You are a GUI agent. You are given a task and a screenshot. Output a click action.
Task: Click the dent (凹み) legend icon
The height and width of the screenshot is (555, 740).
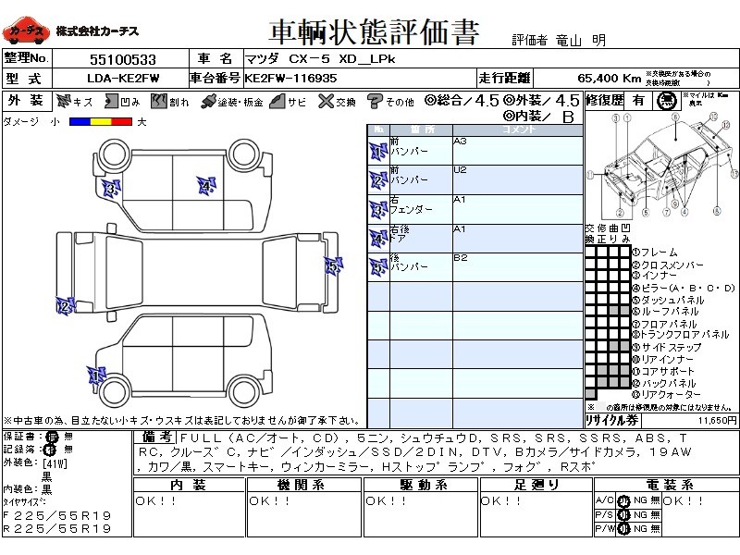111,101
